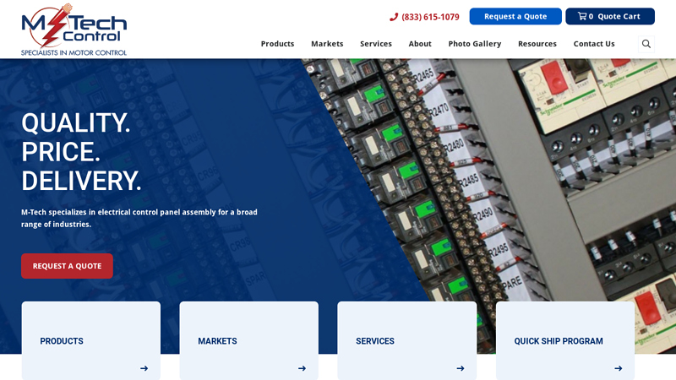Select the QUICK SHIP PROGRAM card title

(x=559, y=341)
